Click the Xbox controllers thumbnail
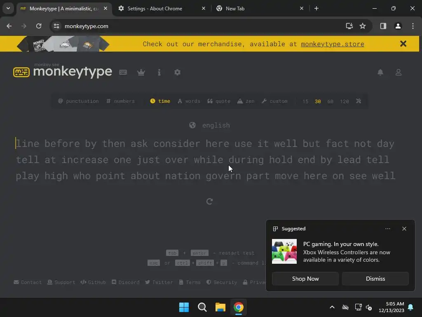Screen dimensions: 422x317 (x=284, y=251)
